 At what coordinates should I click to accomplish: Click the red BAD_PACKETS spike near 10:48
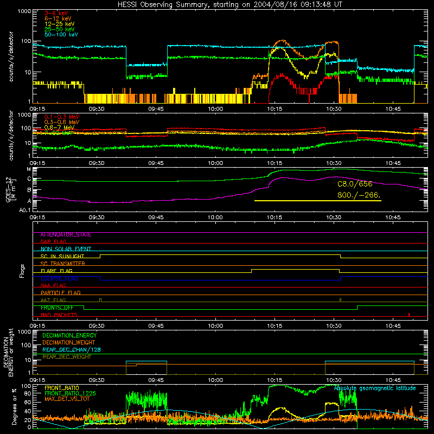tap(409, 315)
